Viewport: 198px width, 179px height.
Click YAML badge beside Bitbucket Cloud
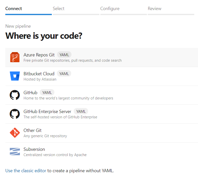(x=64, y=74)
